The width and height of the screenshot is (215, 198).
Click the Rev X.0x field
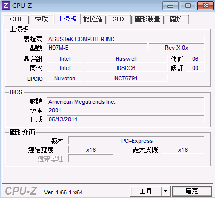(x=176, y=48)
